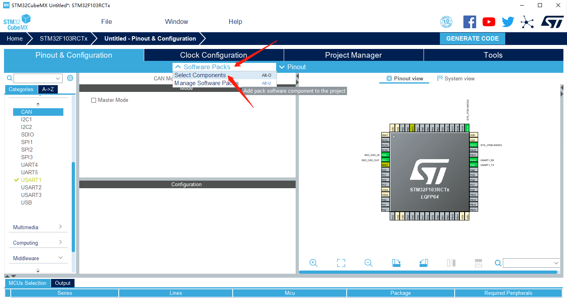
Task: Click the horizontal scrollbar under pinout view
Action: pos(428,272)
